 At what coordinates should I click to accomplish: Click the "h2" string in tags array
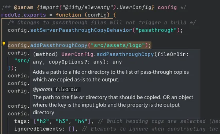pos(43,121)
